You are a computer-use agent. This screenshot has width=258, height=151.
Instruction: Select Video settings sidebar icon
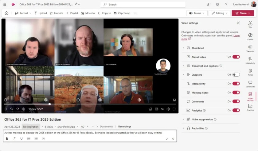250,96
